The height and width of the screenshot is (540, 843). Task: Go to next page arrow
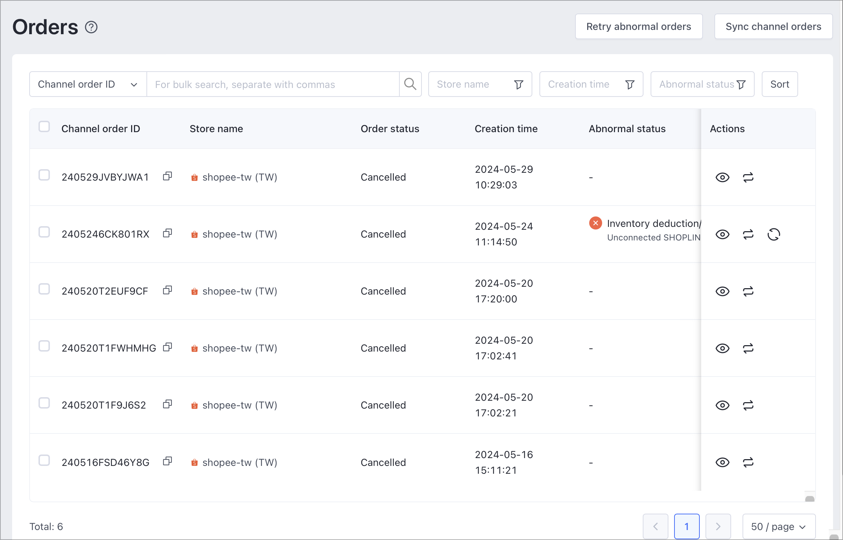pos(718,526)
